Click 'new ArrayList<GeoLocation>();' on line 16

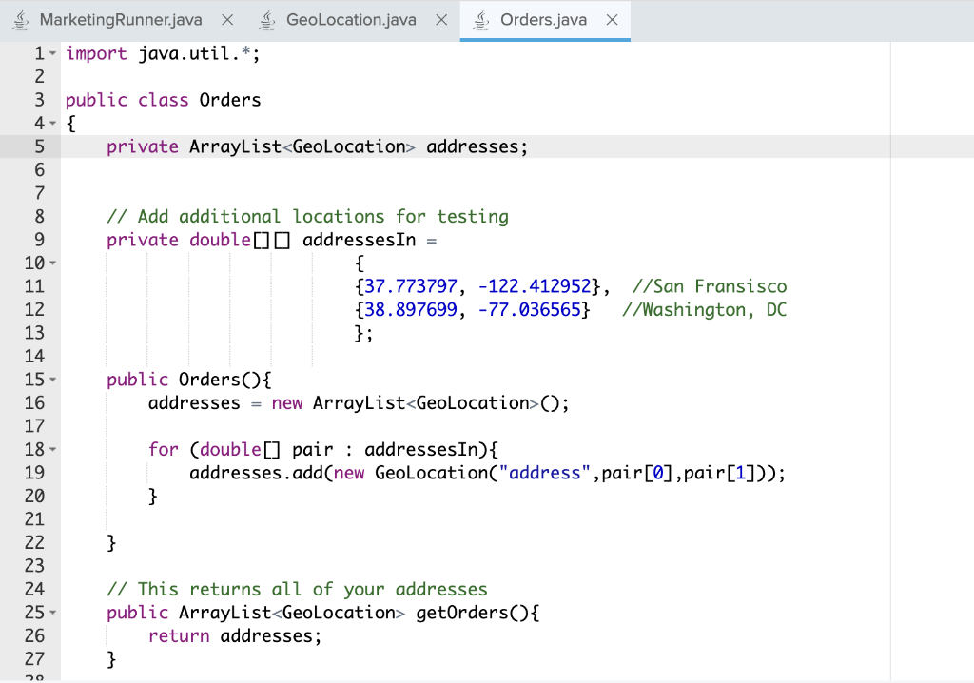[419, 402]
